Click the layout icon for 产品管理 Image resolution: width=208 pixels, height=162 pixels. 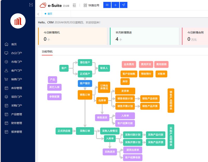coord(6,114)
